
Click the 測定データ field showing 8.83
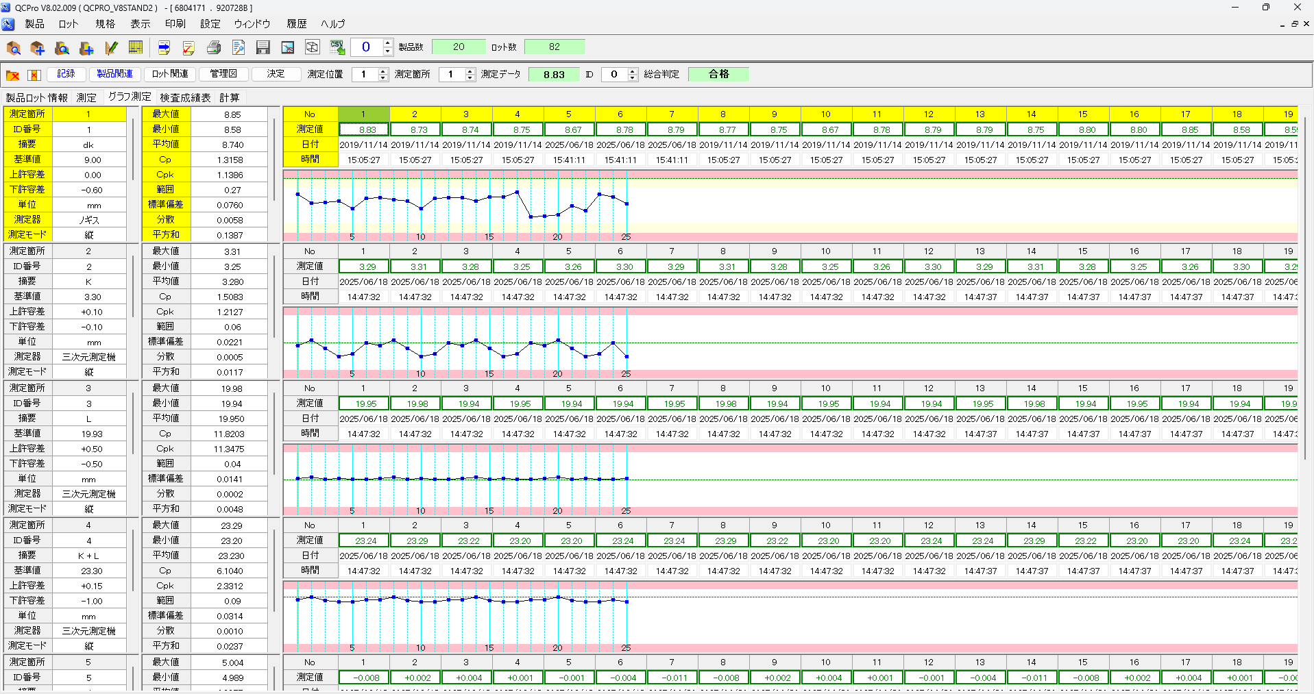pyautogui.click(x=554, y=74)
